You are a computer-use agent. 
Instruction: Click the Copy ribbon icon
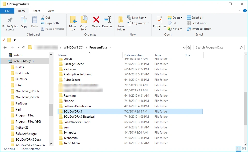click(24, 20)
